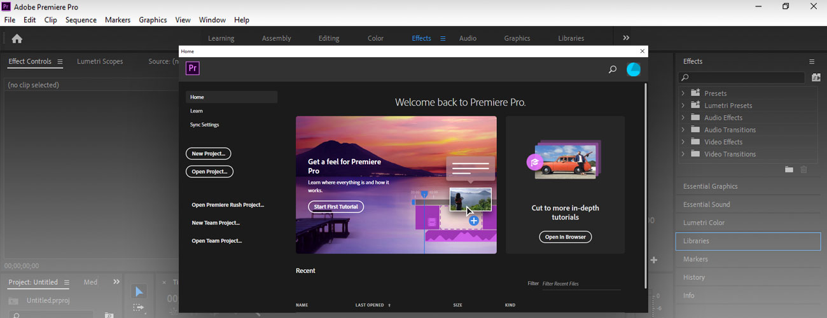Open the Markers menu
This screenshot has height=318, width=827.
tap(118, 20)
